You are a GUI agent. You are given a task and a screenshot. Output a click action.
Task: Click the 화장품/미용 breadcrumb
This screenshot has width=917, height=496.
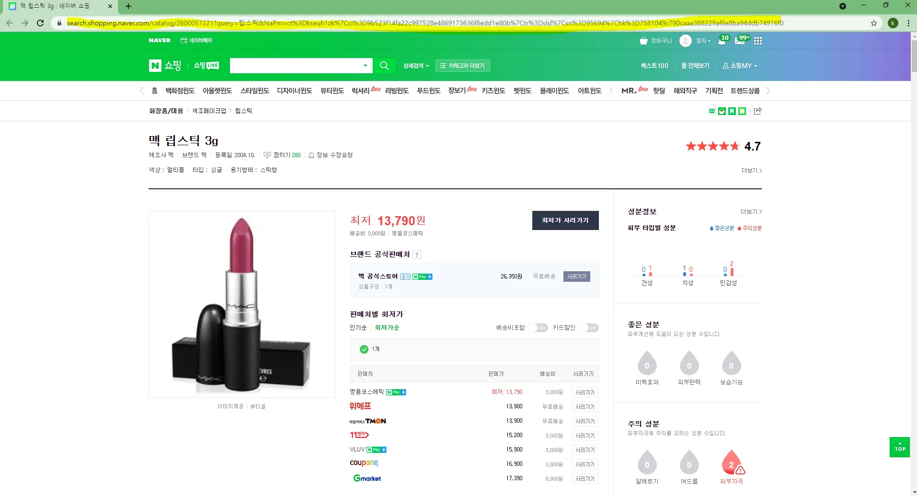pyautogui.click(x=166, y=111)
